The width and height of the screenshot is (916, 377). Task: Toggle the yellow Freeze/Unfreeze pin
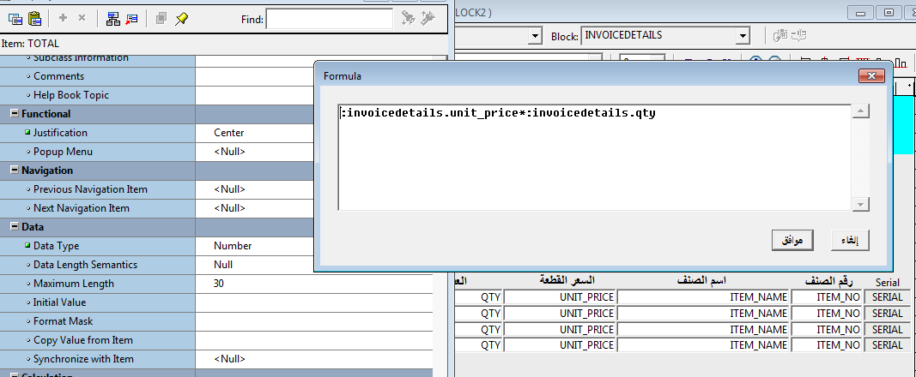[x=182, y=18]
